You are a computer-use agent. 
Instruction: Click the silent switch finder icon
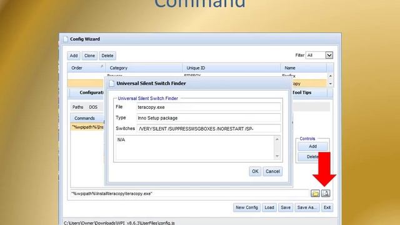[326, 193]
